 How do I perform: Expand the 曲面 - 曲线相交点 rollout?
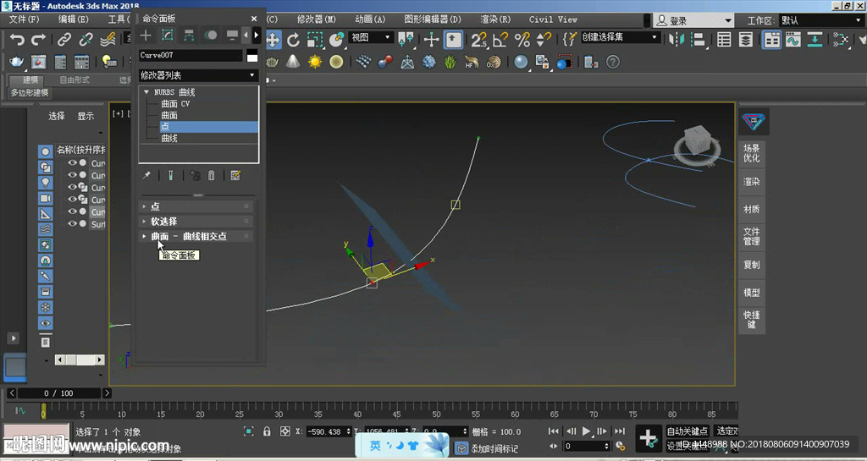(x=196, y=236)
